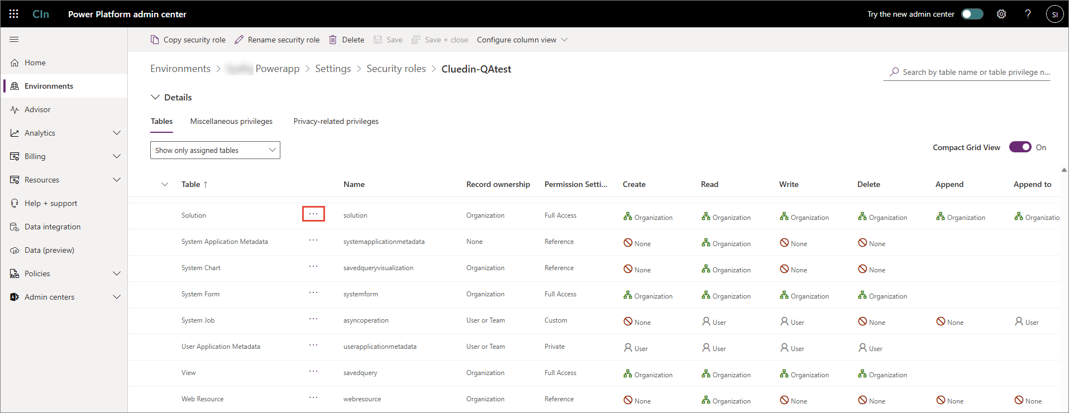Turn off Compact Grid View toggle
This screenshot has height=413, width=1069.
(1020, 147)
